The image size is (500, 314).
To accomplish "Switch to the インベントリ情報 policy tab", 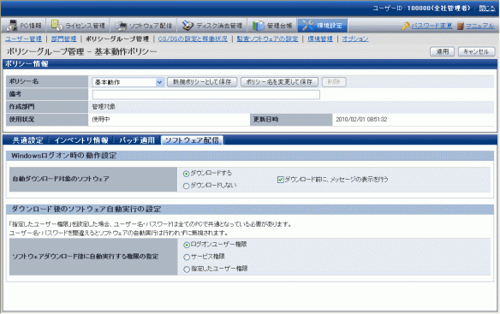I will click(x=81, y=140).
